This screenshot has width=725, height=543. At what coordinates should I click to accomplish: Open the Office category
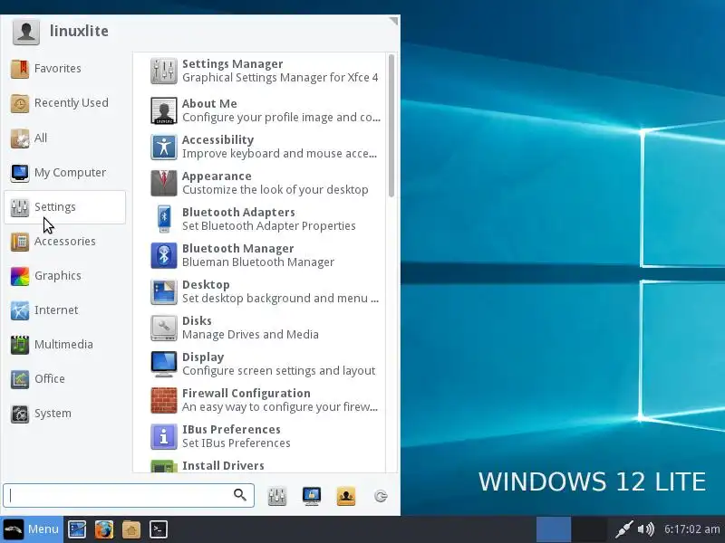pyautogui.click(x=64, y=379)
